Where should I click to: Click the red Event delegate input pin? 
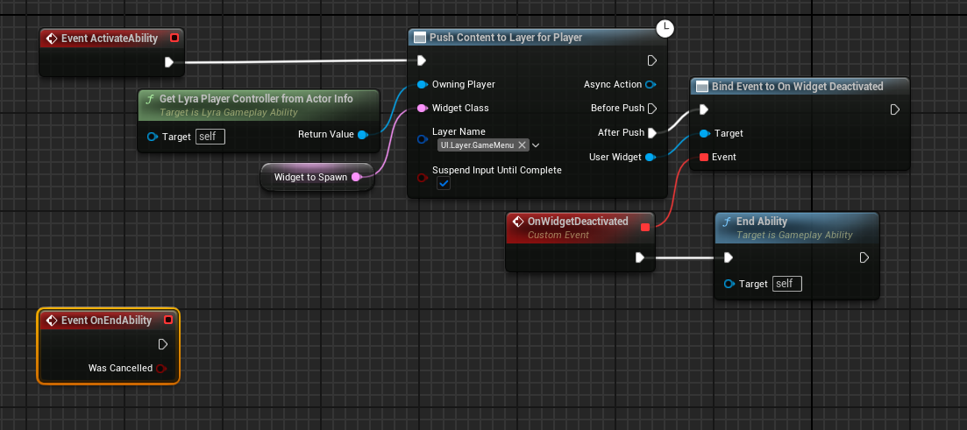[x=703, y=158]
